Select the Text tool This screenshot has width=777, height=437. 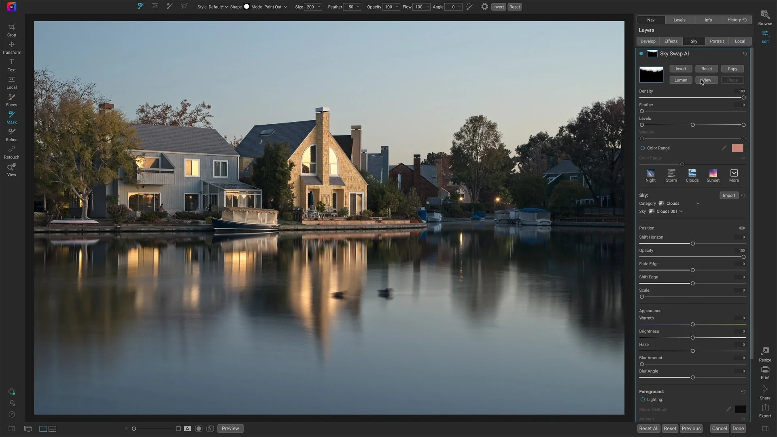11,65
